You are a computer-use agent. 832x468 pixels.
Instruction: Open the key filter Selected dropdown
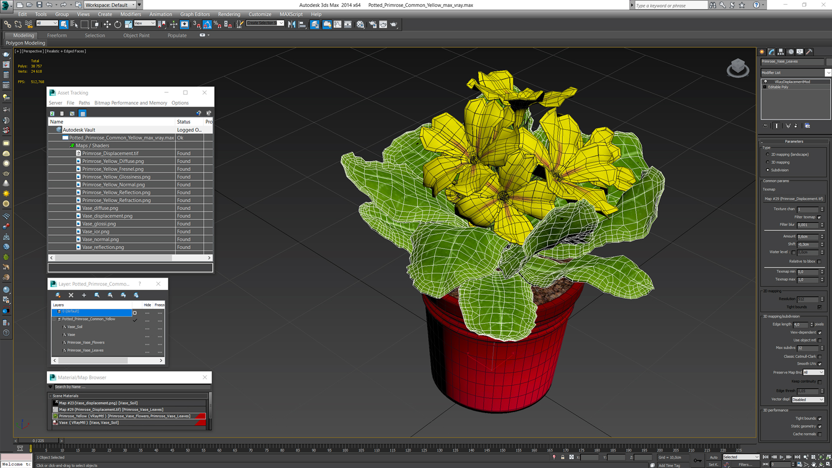point(741,457)
